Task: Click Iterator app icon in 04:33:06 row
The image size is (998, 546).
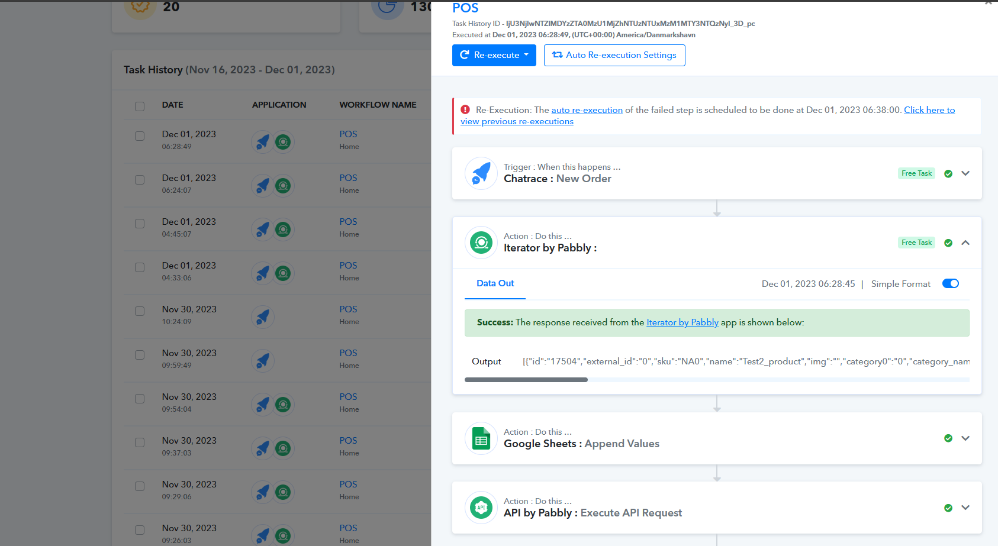Action: click(284, 273)
